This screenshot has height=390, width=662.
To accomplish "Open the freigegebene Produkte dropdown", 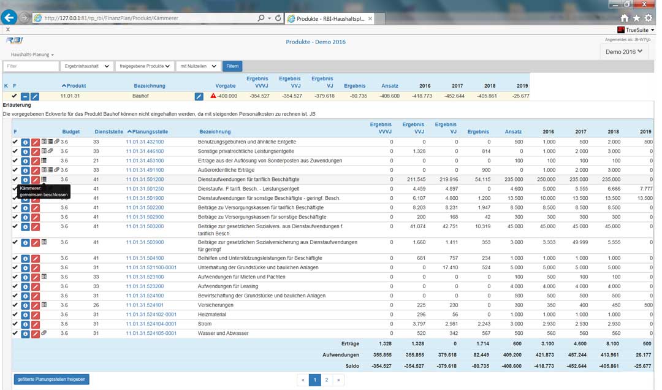I will (145, 66).
